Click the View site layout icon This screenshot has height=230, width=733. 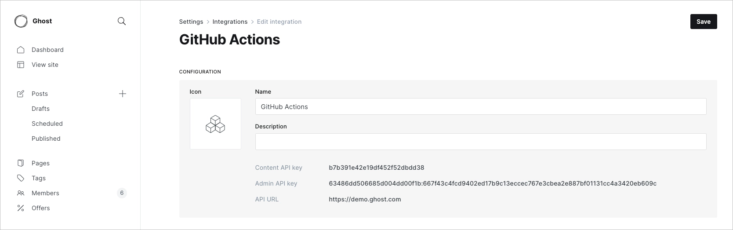(x=21, y=65)
